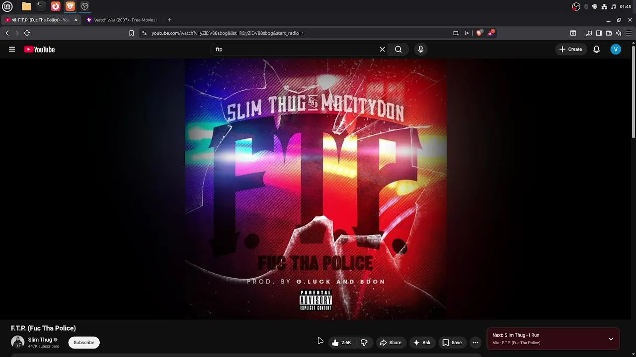Switch to the OBS Studio panel item
Screen dimensions: 636x357
pyautogui.click(x=85, y=6)
